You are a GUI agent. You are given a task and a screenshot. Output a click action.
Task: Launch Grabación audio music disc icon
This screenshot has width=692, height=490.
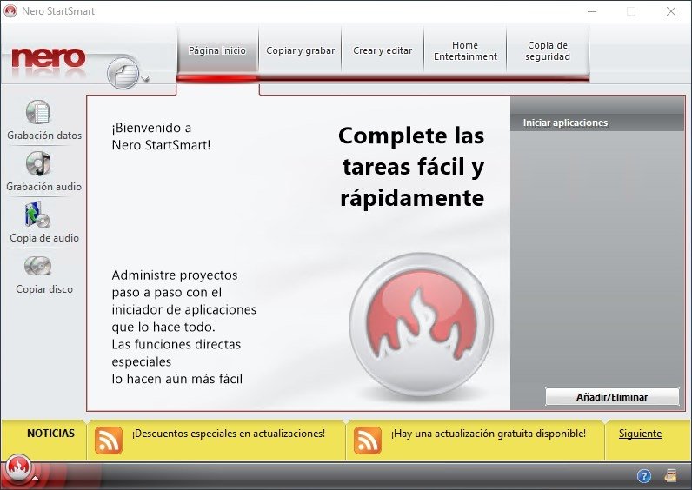pyautogui.click(x=38, y=163)
